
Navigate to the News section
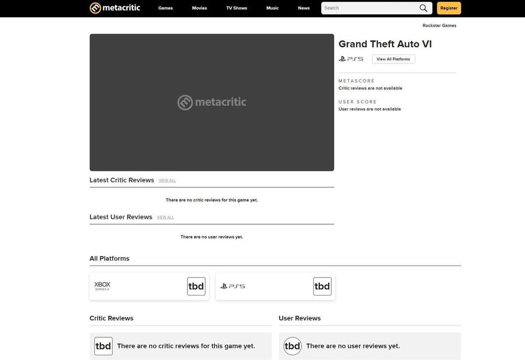tap(304, 8)
